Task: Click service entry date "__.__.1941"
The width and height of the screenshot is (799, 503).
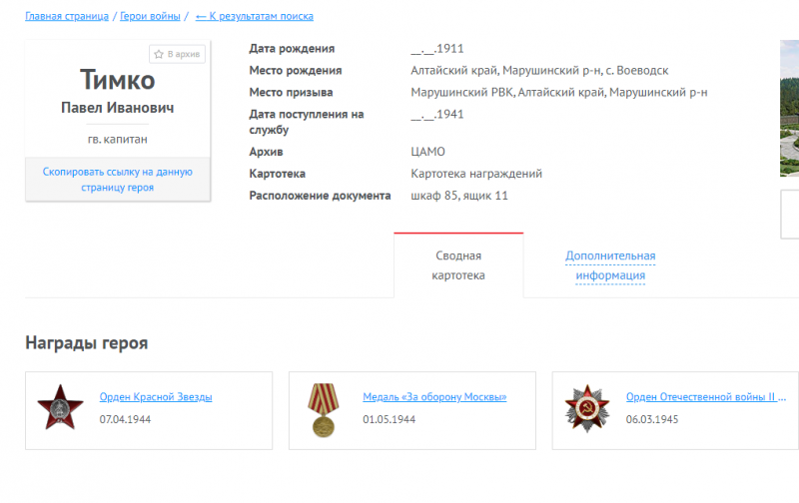Action: [437, 114]
